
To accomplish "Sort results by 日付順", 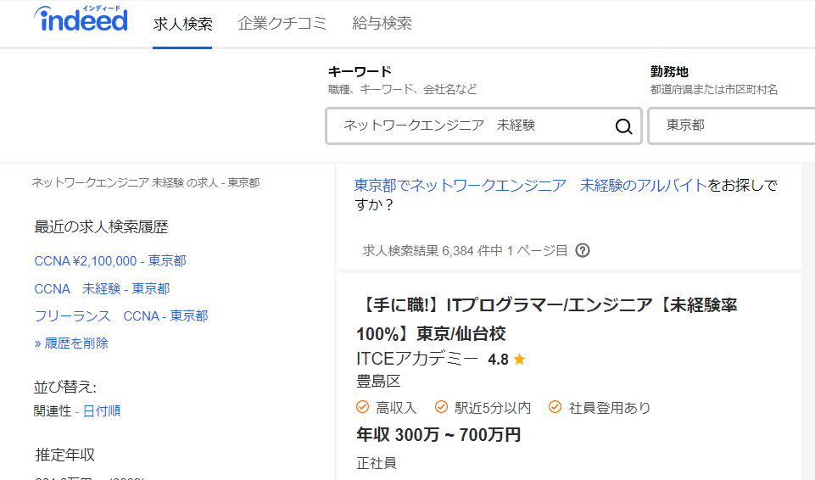I will coord(102,411).
